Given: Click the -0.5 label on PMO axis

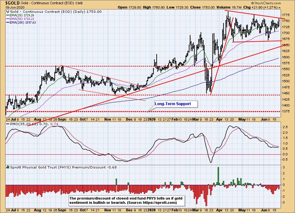Looking at the screenshot, I should point(285,160).
